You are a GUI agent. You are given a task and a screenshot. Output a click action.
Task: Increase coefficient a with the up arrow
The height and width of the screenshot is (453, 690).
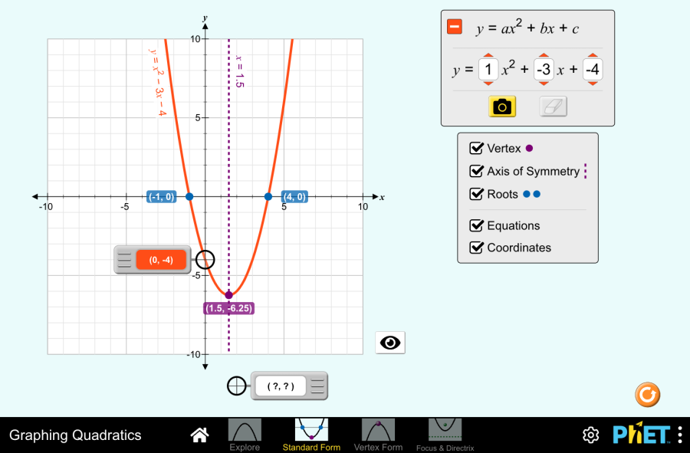[x=488, y=55]
